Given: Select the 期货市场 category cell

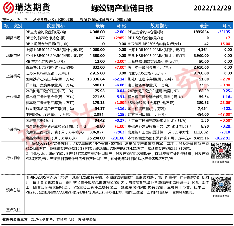Looking at the screenshot, I should [x=14, y=38].
